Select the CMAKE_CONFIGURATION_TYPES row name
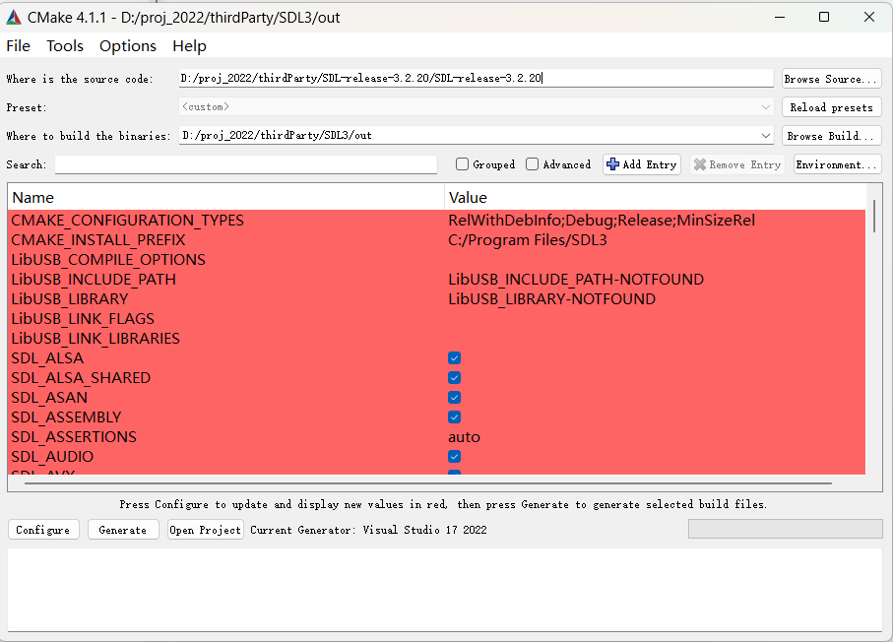The width and height of the screenshot is (893, 642). (128, 220)
